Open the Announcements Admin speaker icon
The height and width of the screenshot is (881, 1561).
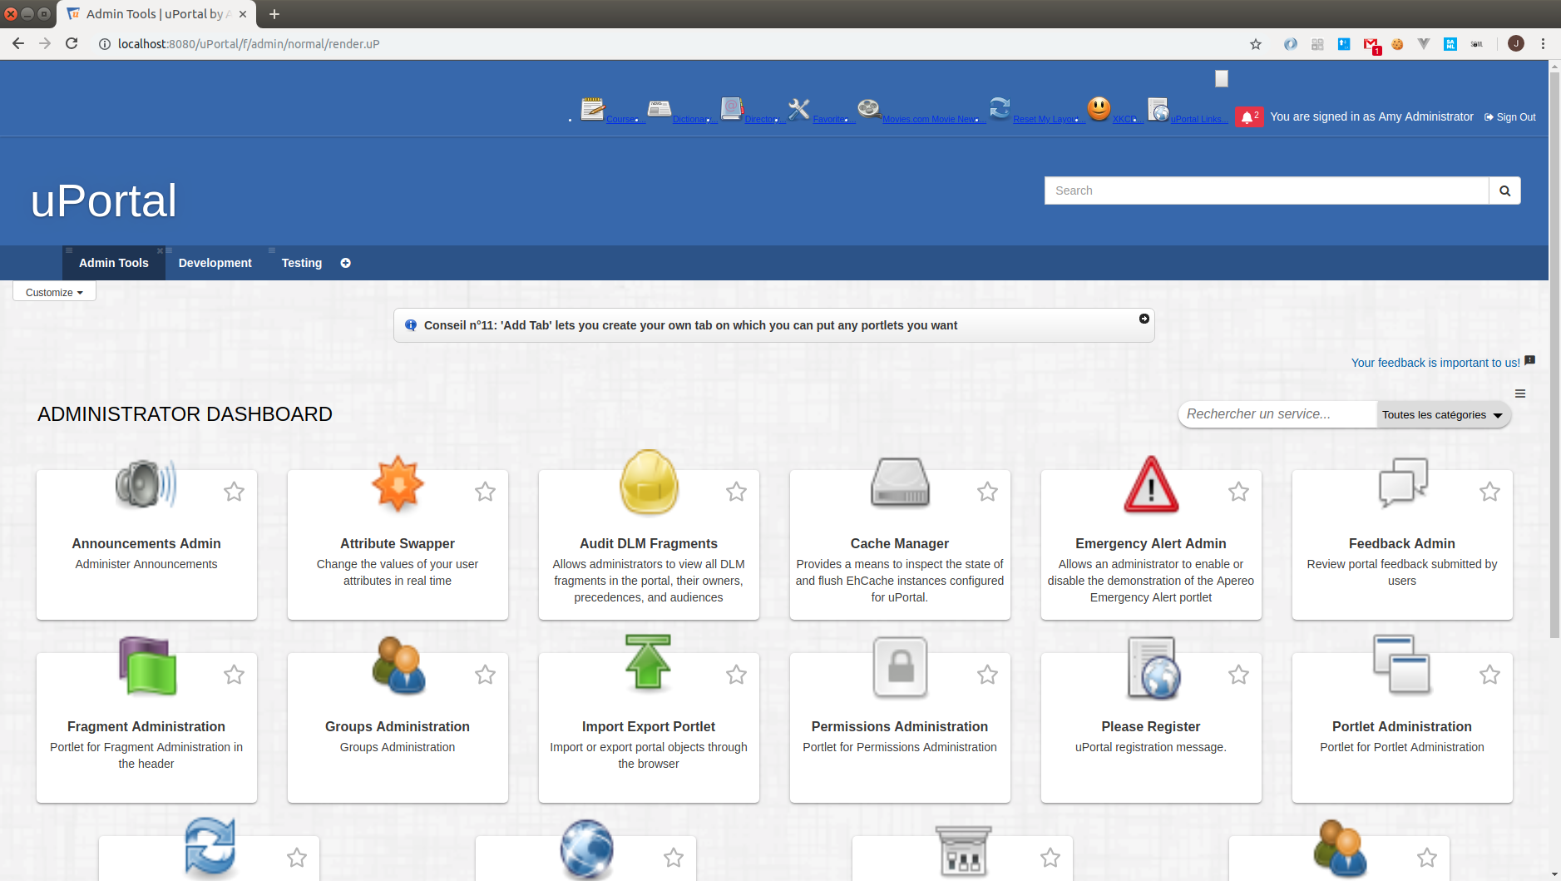click(x=146, y=483)
